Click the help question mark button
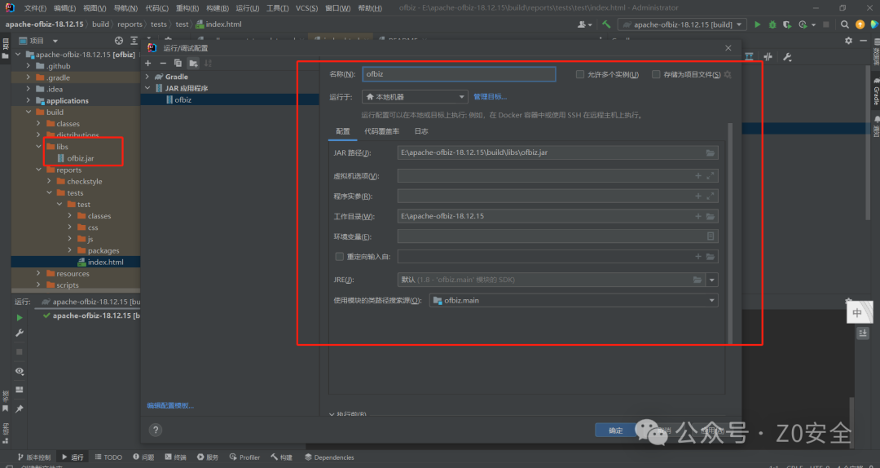 pos(156,430)
